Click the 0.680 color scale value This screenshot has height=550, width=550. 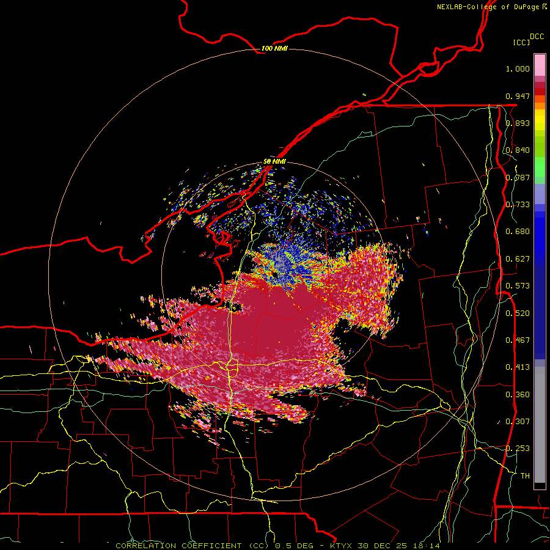coord(518,232)
